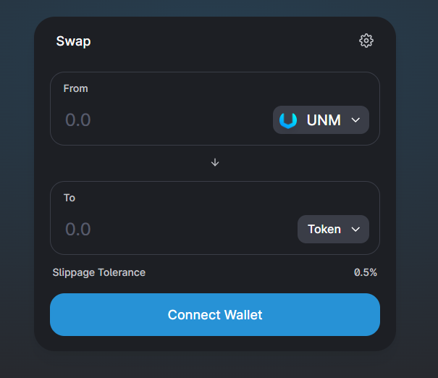Click the Token text in selector

[x=324, y=230]
